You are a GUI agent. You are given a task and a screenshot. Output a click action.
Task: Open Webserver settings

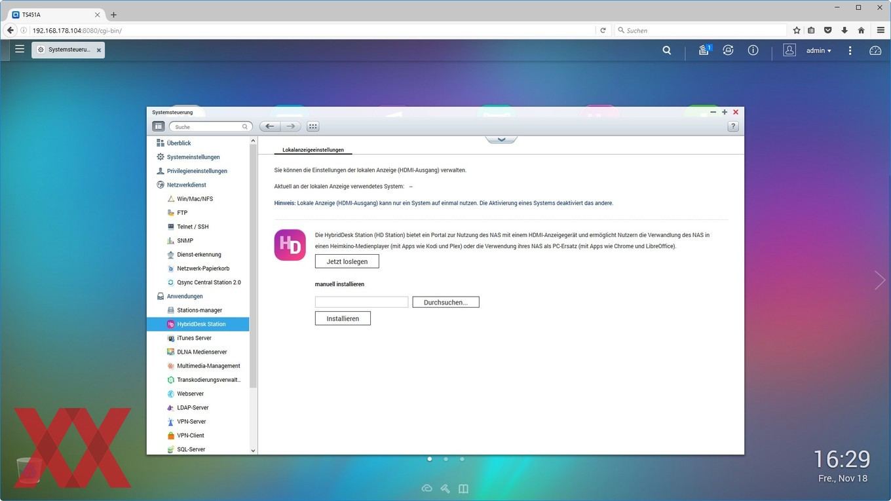pos(190,394)
